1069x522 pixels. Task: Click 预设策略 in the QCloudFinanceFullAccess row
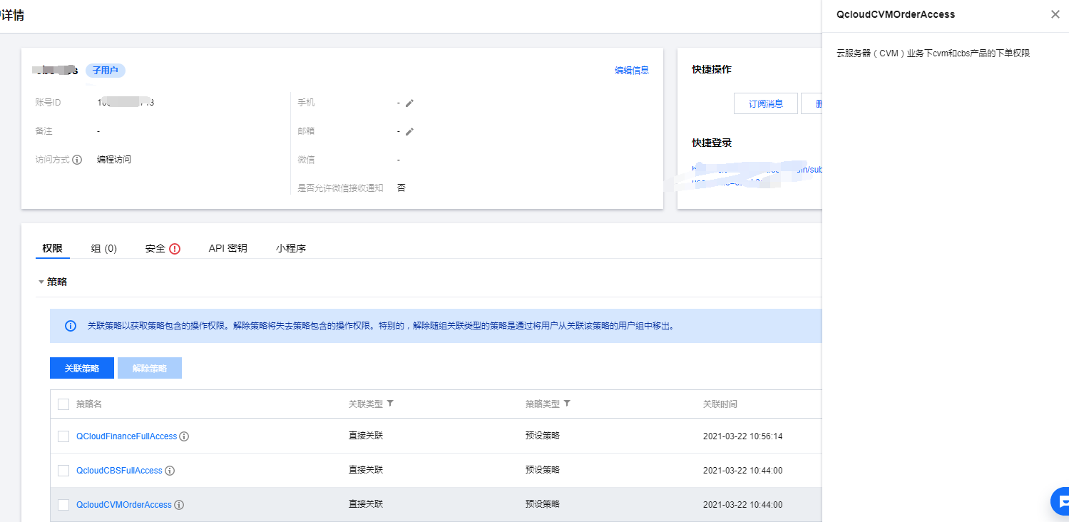[x=543, y=436]
